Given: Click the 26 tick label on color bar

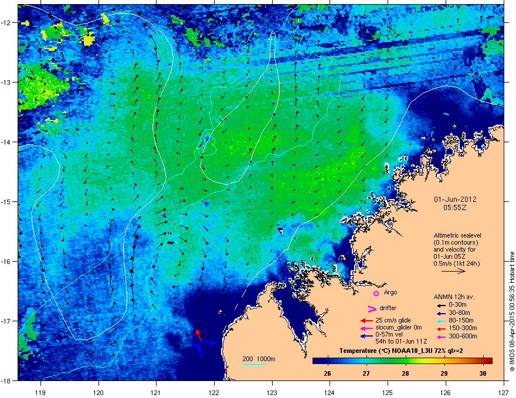Looking at the screenshot, I should 327,373.
